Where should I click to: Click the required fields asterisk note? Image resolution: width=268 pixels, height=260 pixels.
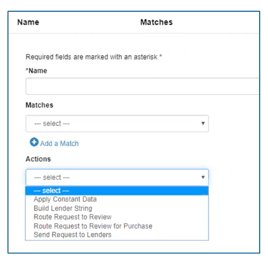[94, 57]
